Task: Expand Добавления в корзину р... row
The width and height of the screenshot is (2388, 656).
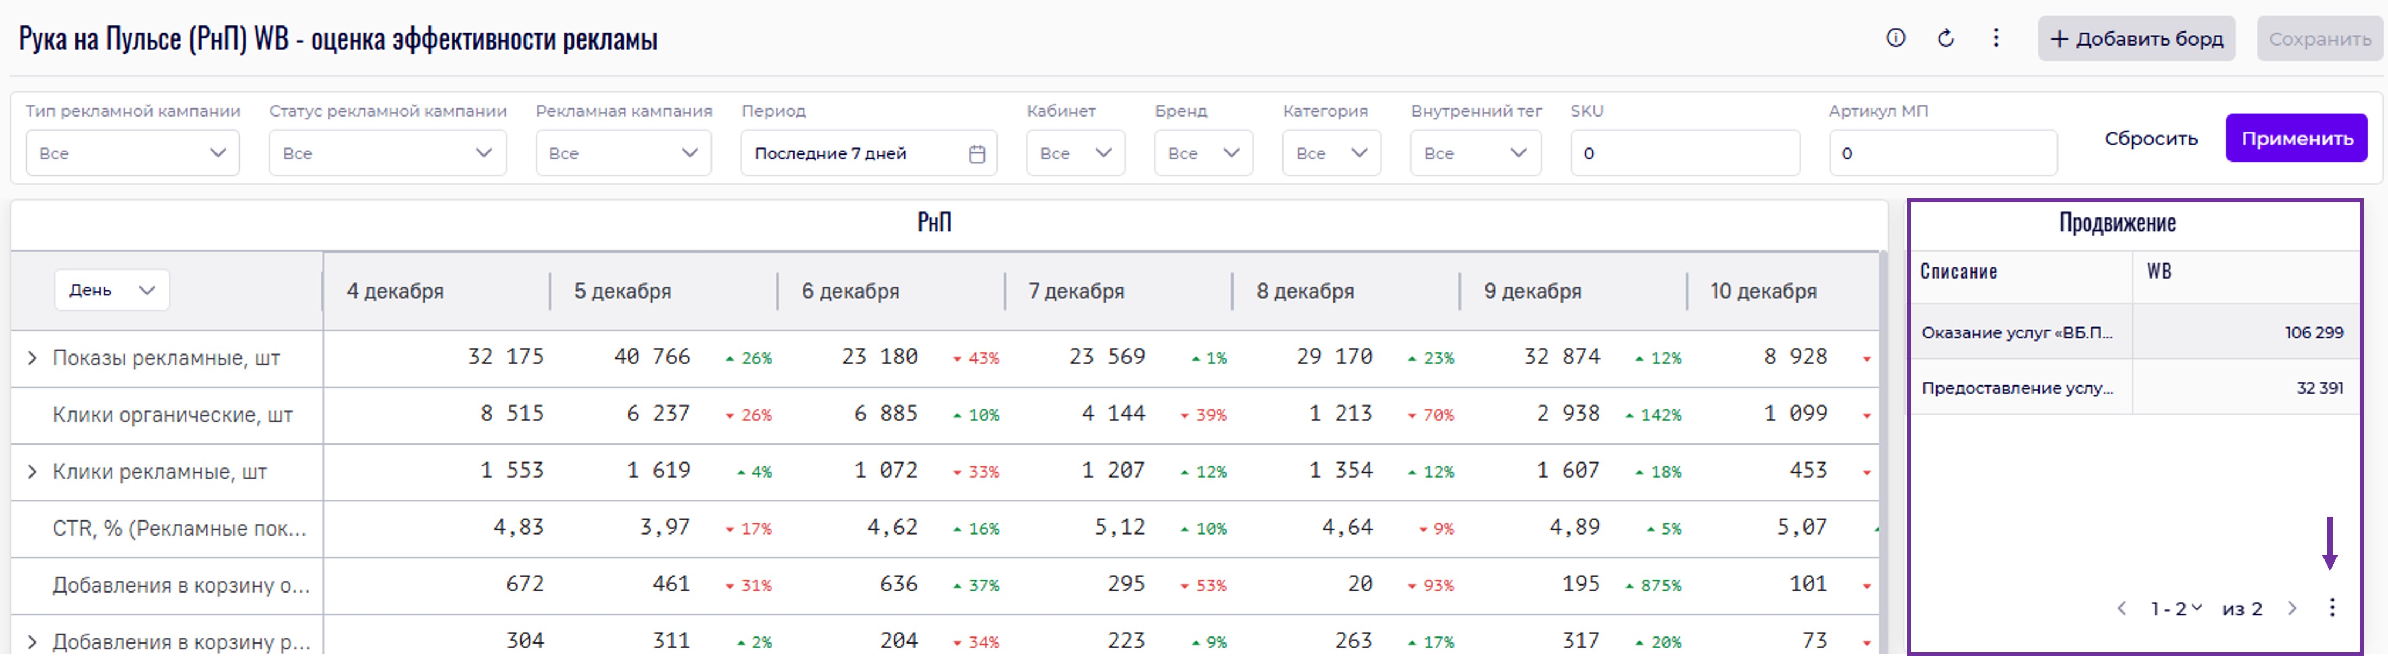Action: click(x=33, y=641)
